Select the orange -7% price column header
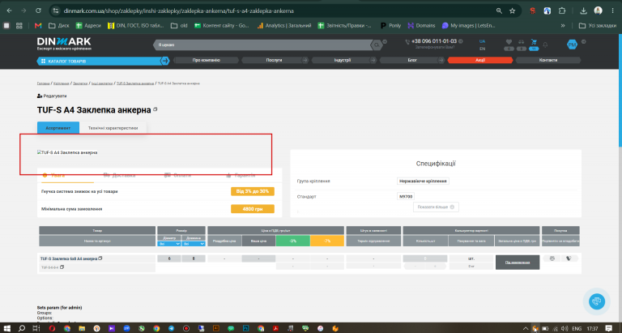This screenshot has width=622, height=333. pos(327,241)
